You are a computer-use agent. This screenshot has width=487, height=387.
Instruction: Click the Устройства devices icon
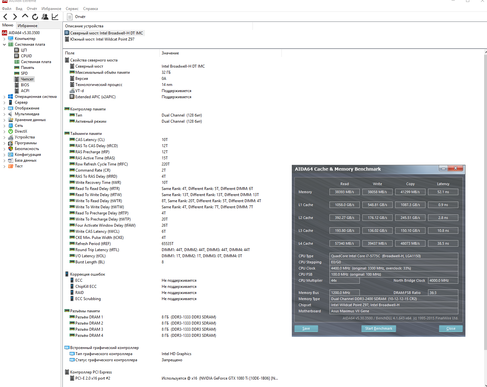(11, 137)
